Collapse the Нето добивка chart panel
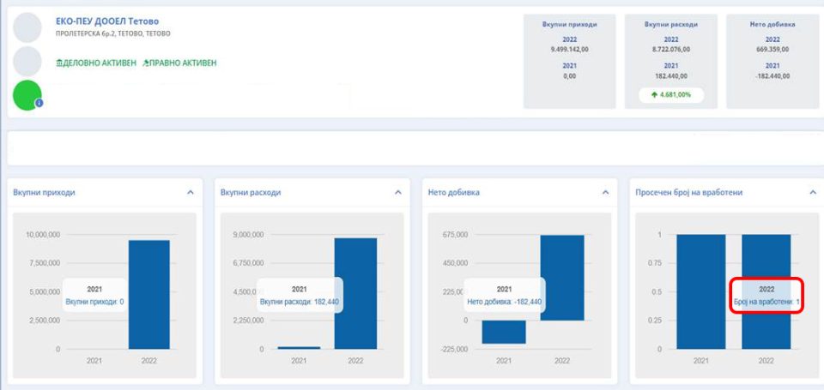824x390 pixels. pyautogui.click(x=605, y=193)
